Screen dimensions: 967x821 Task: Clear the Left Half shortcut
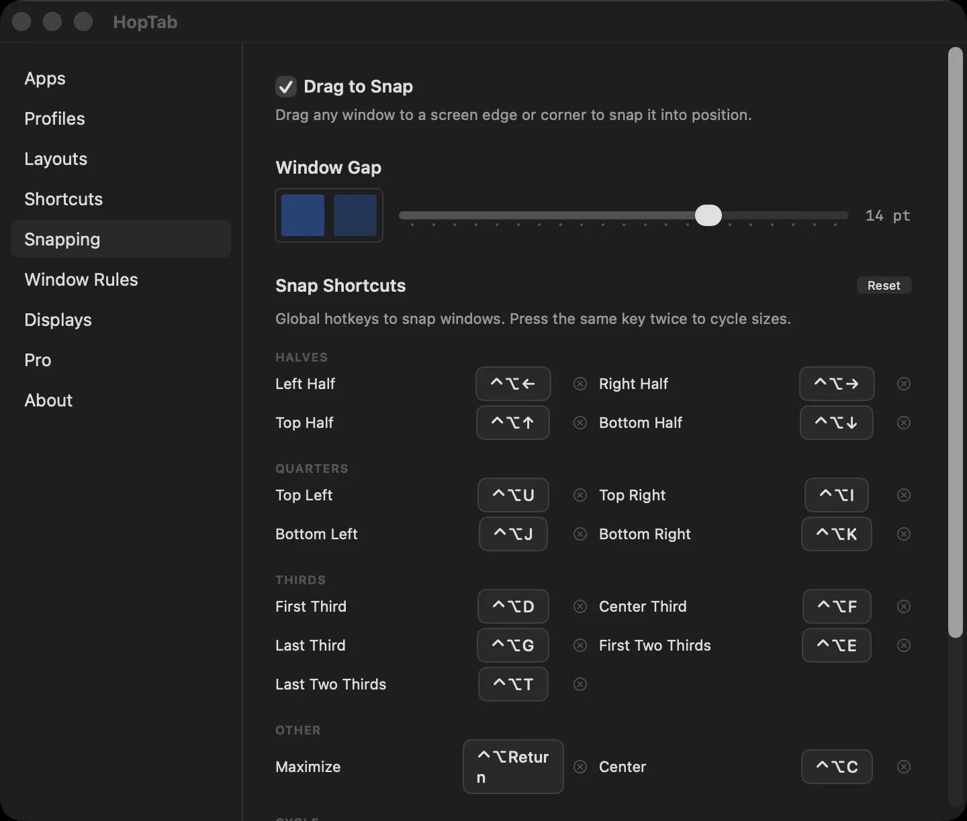580,384
